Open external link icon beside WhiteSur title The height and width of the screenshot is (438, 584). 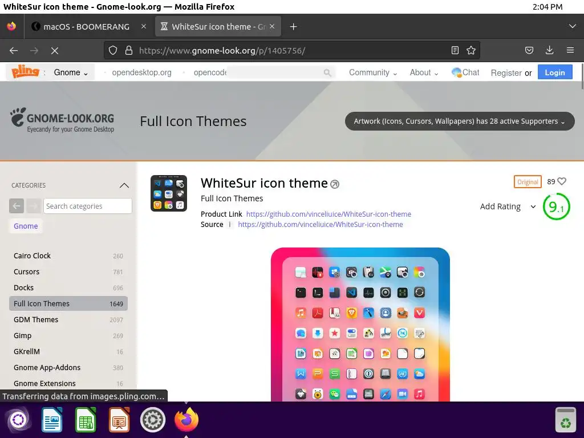tap(335, 184)
